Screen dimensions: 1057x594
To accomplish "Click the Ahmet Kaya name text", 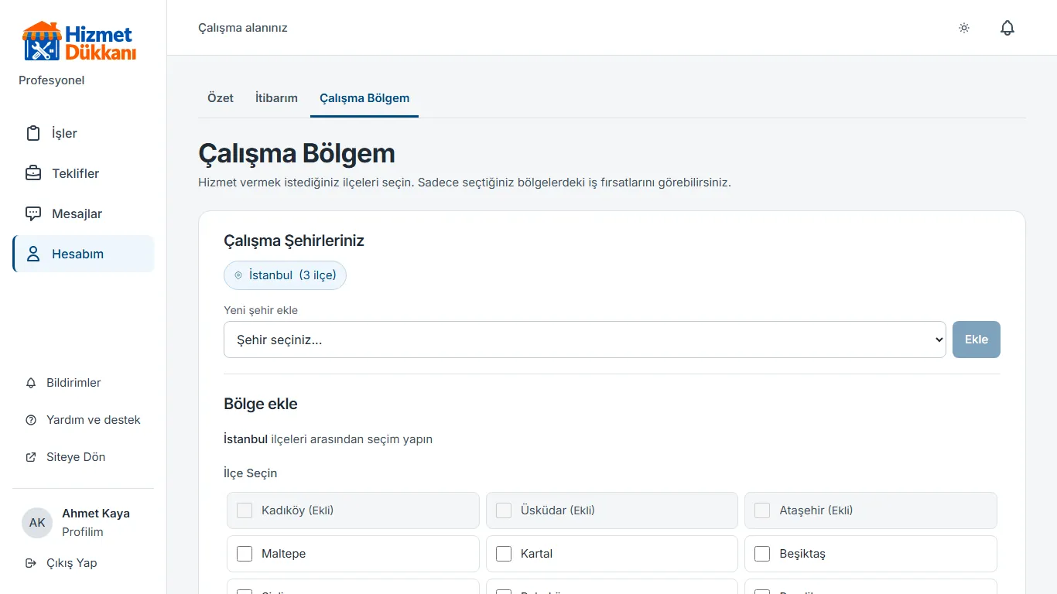I will click(96, 514).
